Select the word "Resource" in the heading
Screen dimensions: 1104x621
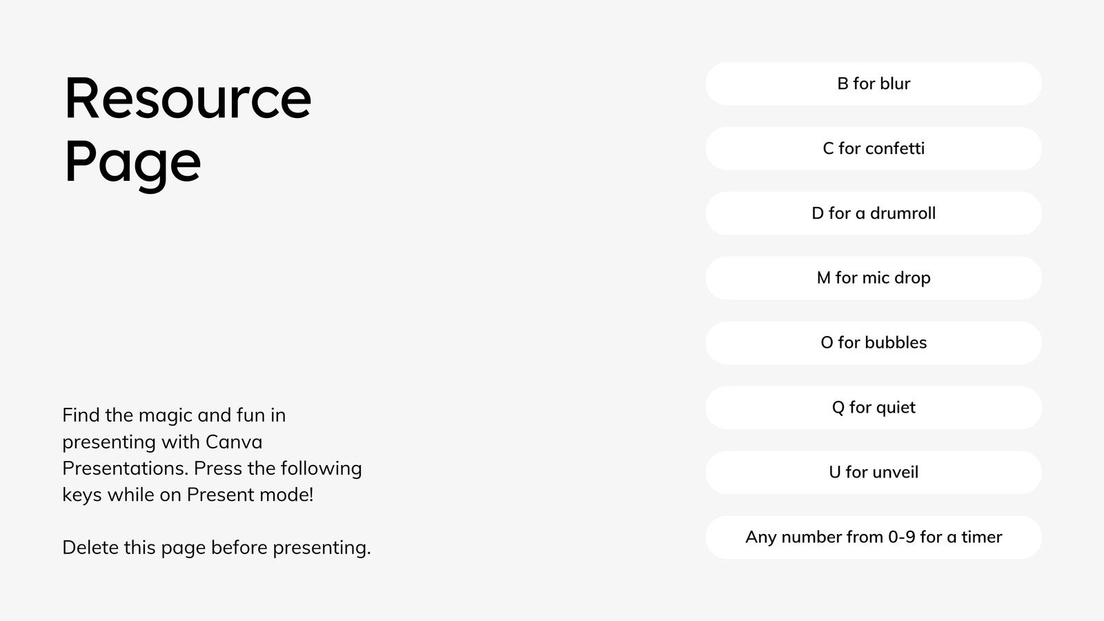[188, 99]
